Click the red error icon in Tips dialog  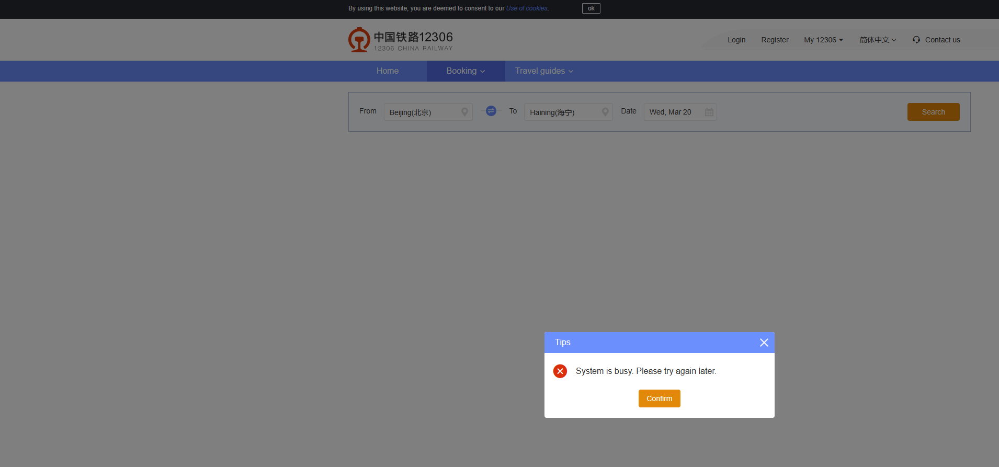coord(560,371)
